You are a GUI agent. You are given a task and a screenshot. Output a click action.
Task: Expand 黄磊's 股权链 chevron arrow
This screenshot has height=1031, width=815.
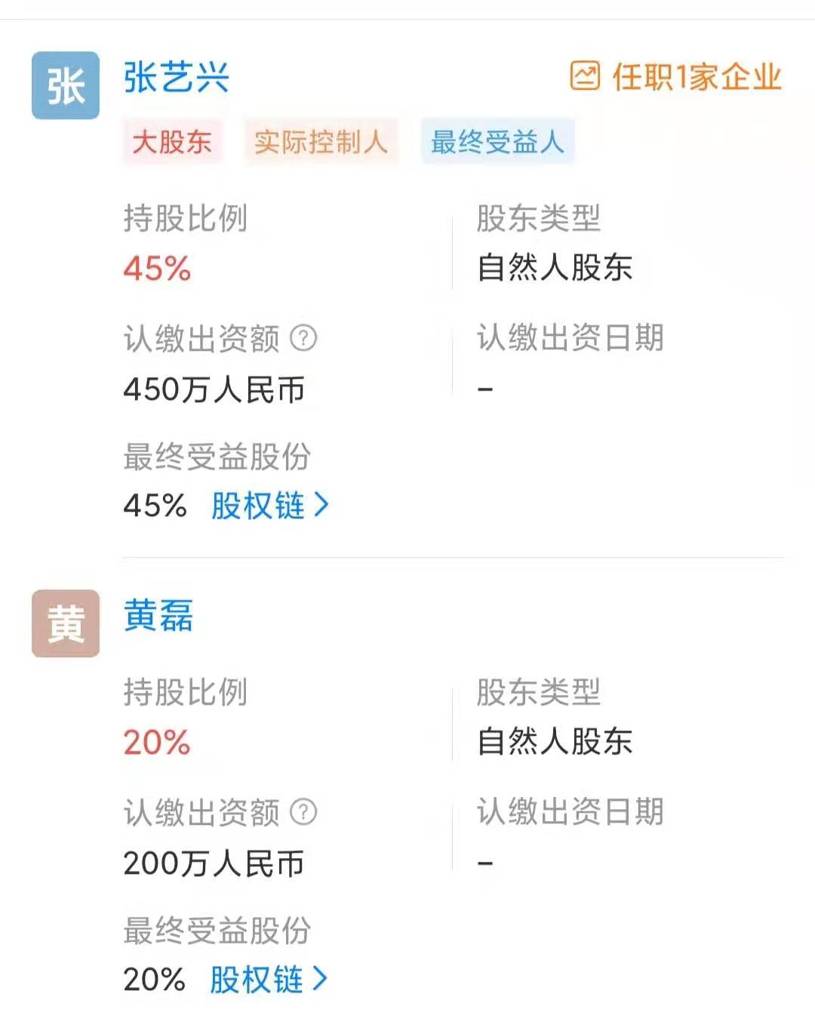coord(321,979)
